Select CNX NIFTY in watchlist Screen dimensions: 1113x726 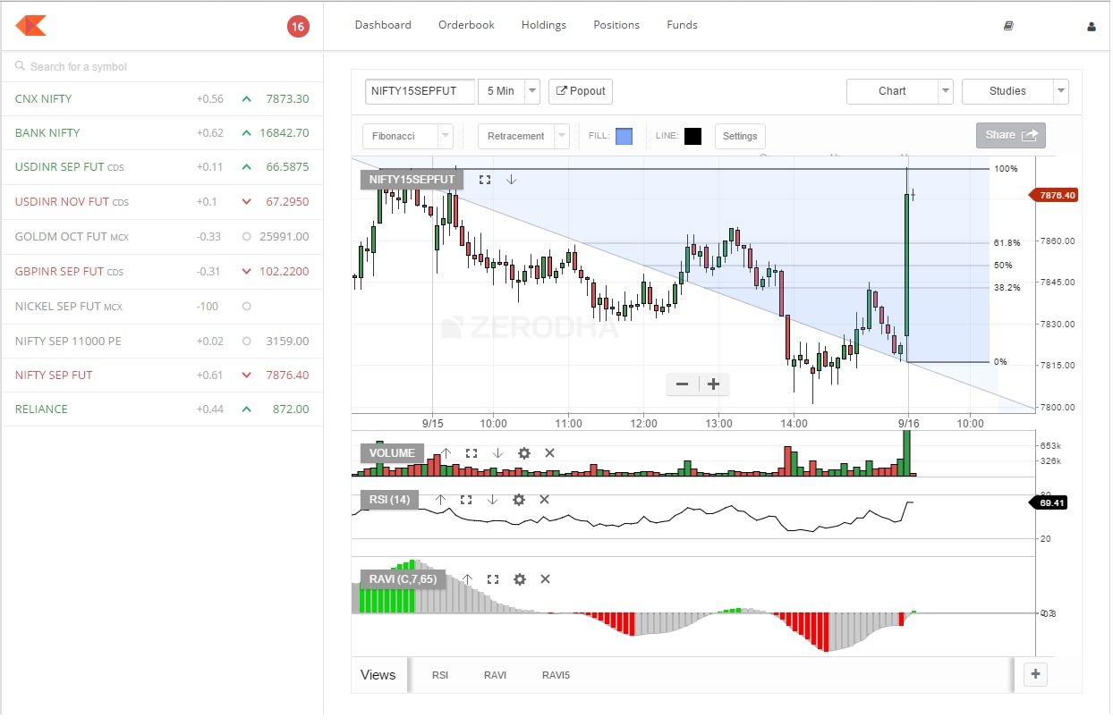coord(162,98)
